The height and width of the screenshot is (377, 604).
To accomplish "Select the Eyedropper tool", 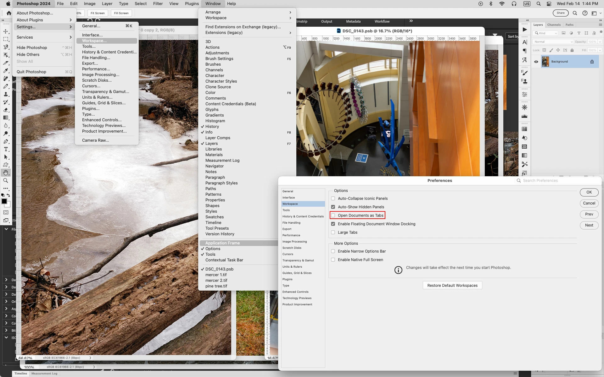I will 6,71.
